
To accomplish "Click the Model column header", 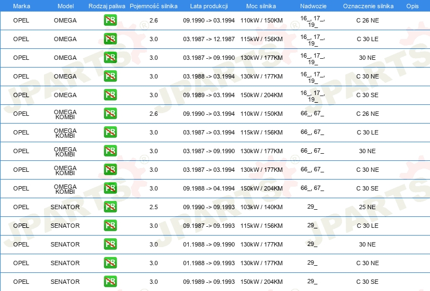I will (65, 6).
